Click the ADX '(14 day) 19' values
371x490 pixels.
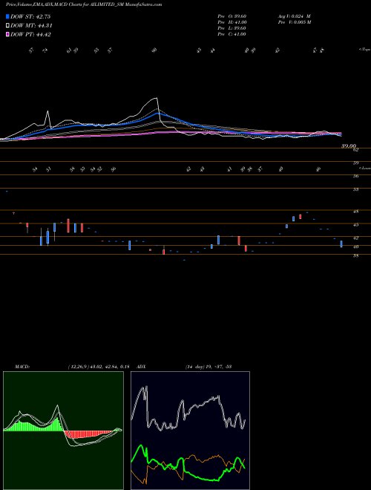tap(209, 366)
